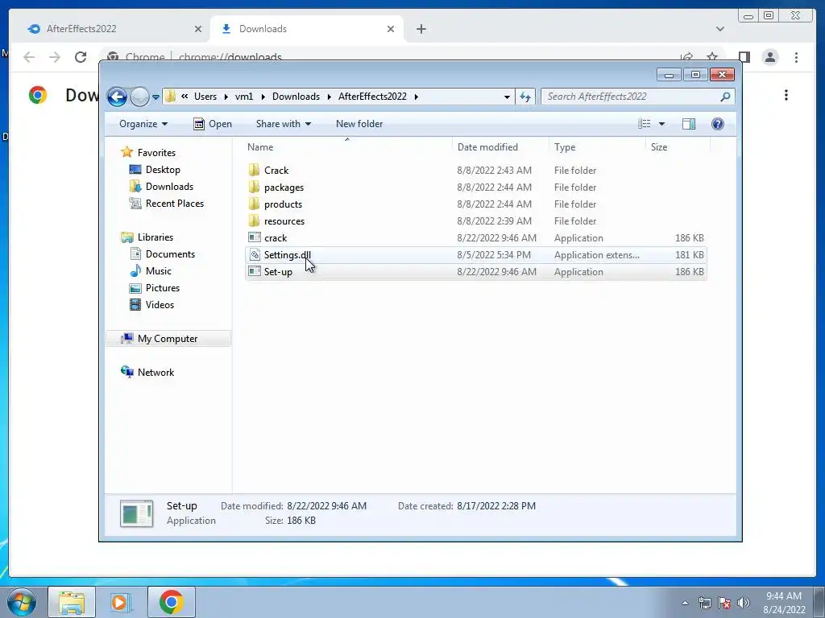The width and height of the screenshot is (825, 618).
Task: Sort by Date modified column
Action: pyautogui.click(x=500, y=147)
